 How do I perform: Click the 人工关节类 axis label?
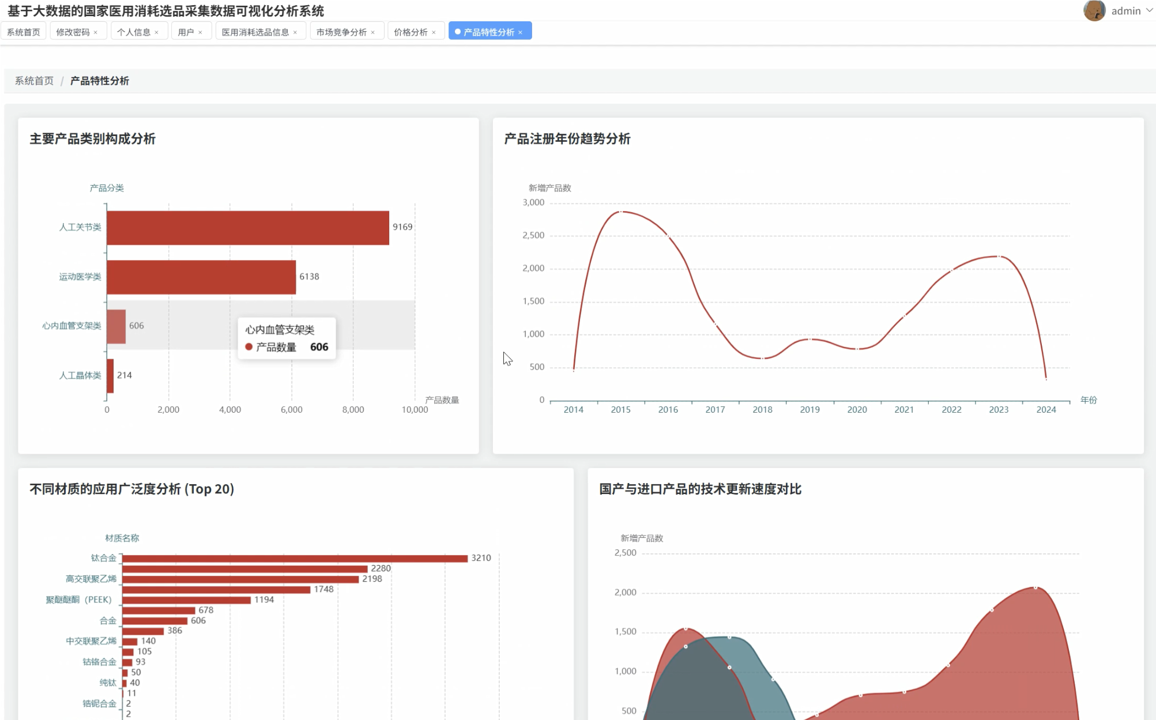pyautogui.click(x=80, y=227)
